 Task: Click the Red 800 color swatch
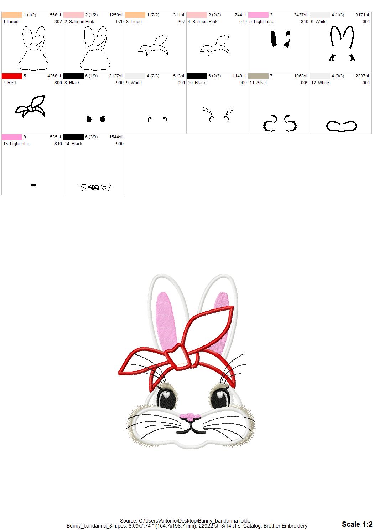[x=12, y=75]
